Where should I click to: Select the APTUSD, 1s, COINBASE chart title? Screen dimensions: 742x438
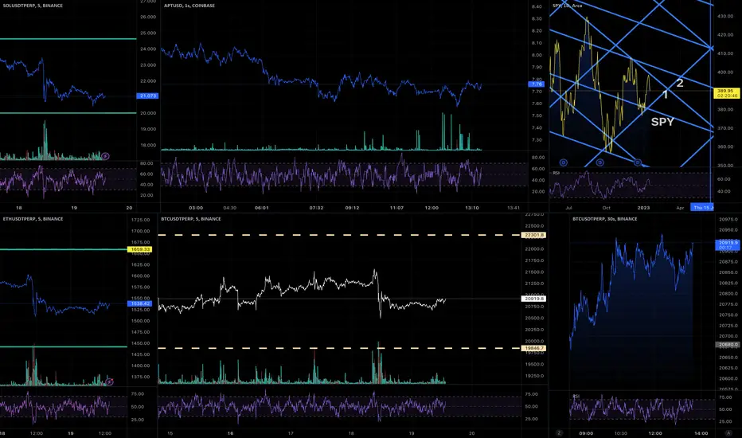coord(189,6)
